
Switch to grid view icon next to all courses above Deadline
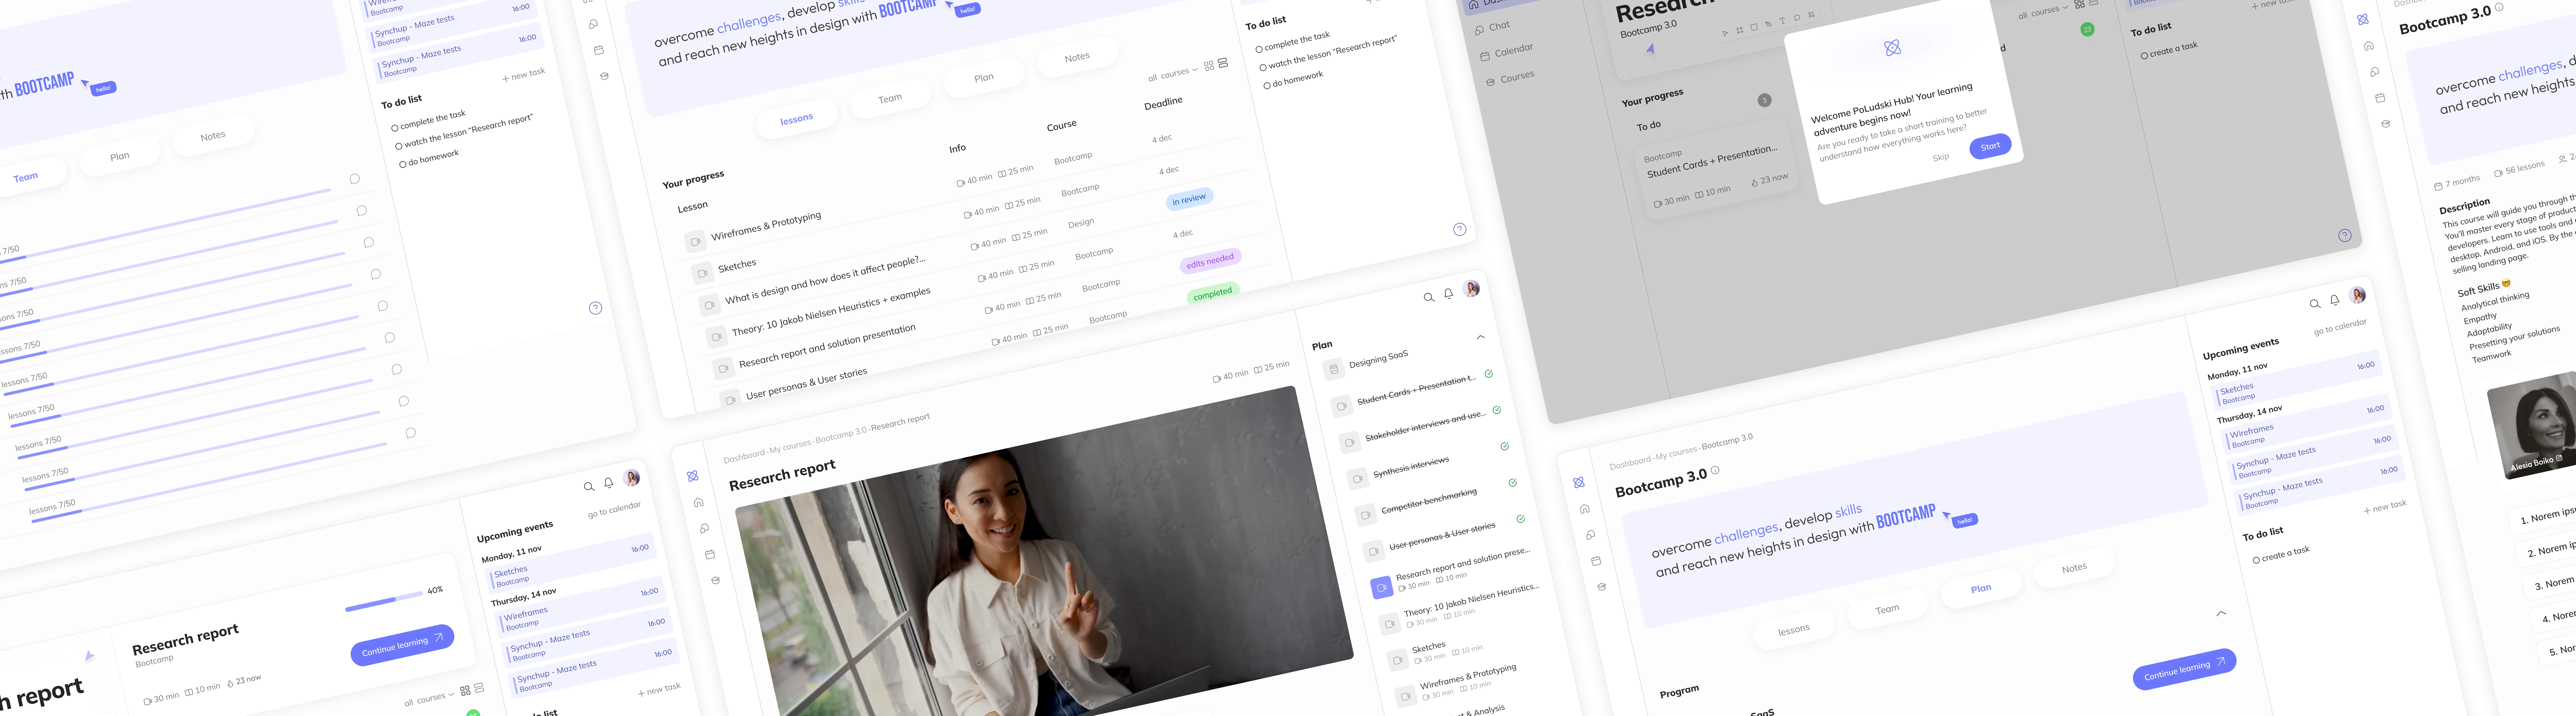click(x=1209, y=66)
